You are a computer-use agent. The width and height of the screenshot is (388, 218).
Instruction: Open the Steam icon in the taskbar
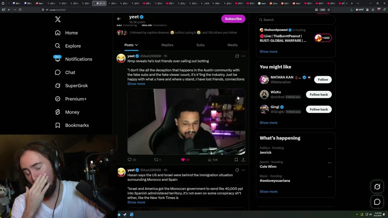coord(125,215)
